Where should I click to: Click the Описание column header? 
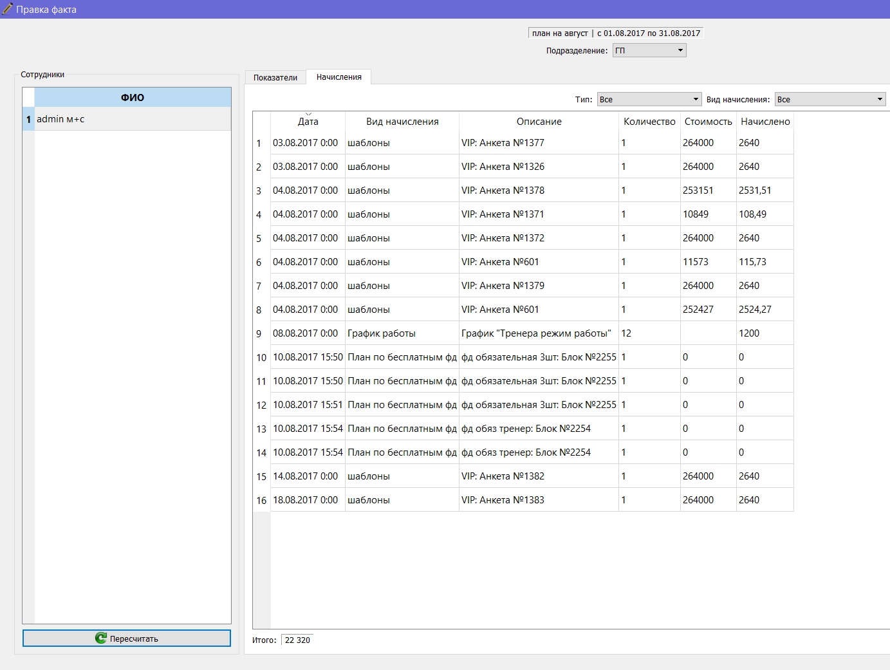click(539, 121)
